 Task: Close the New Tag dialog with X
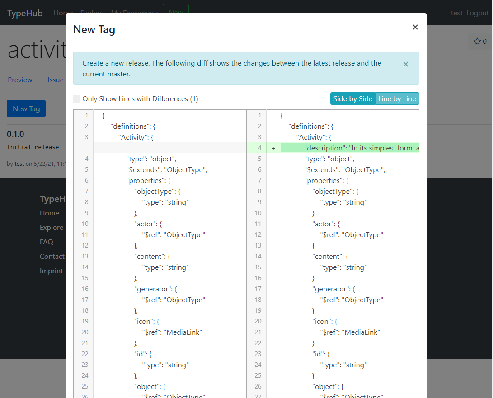coord(415,28)
